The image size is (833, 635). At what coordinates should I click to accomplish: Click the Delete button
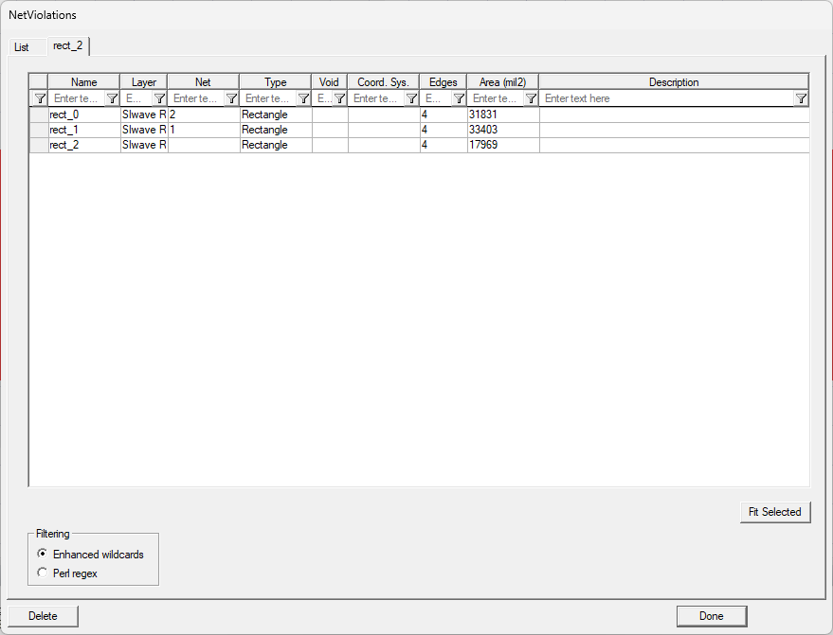pyautogui.click(x=43, y=616)
